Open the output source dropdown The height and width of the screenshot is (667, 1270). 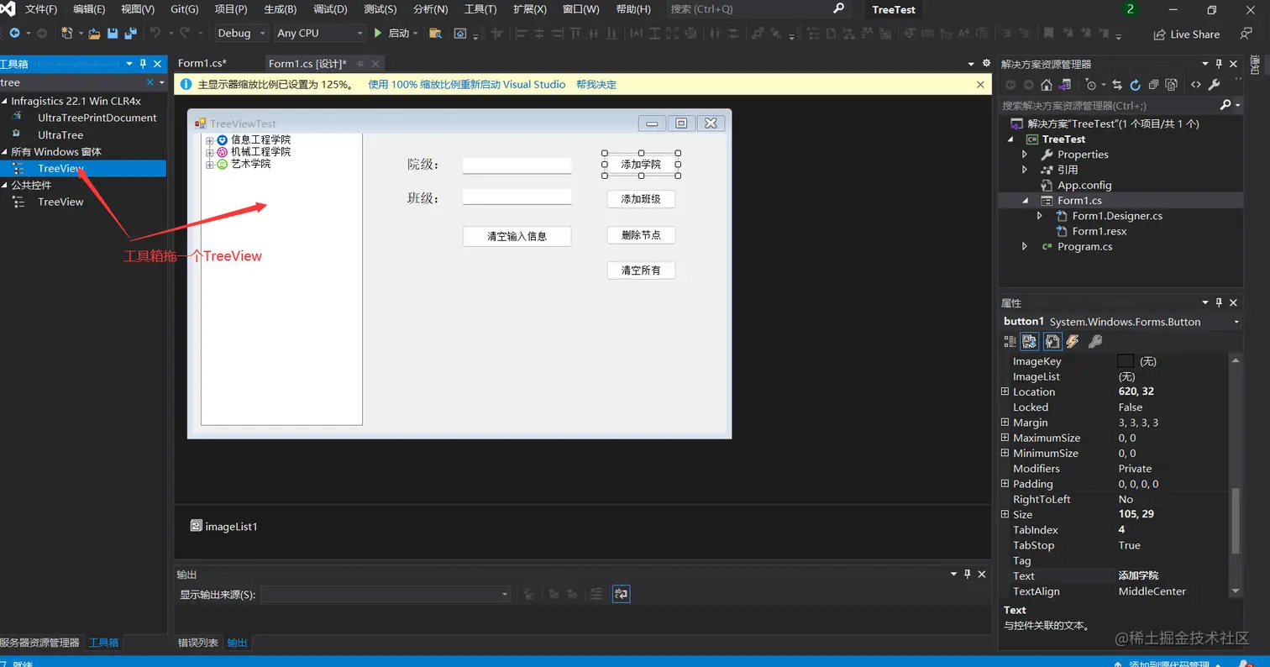tap(386, 595)
